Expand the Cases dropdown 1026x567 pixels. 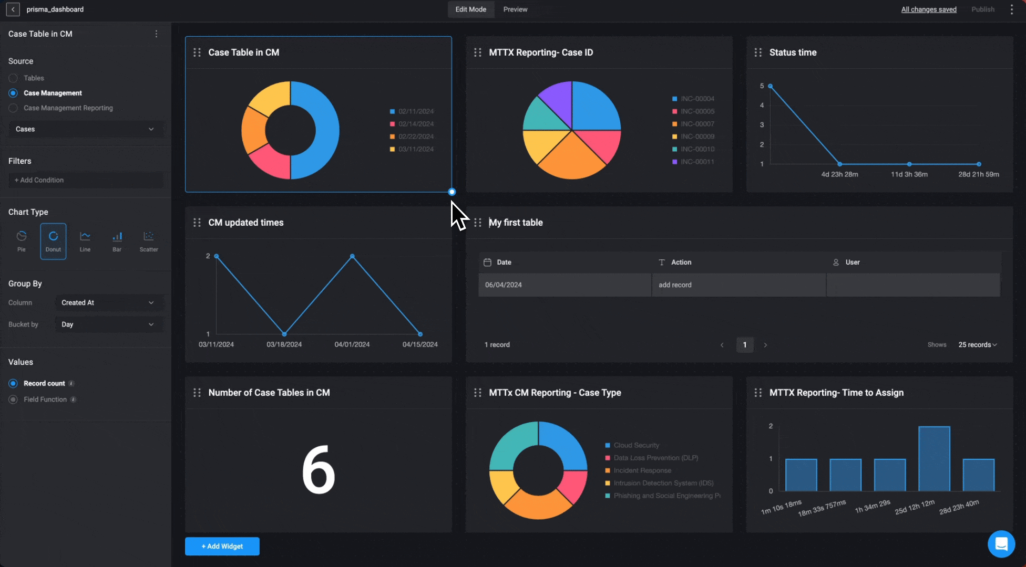(86, 129)
